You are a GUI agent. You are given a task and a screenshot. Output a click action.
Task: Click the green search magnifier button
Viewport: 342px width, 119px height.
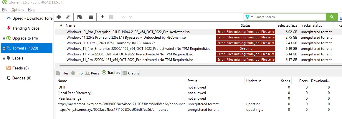coord(332,17)
